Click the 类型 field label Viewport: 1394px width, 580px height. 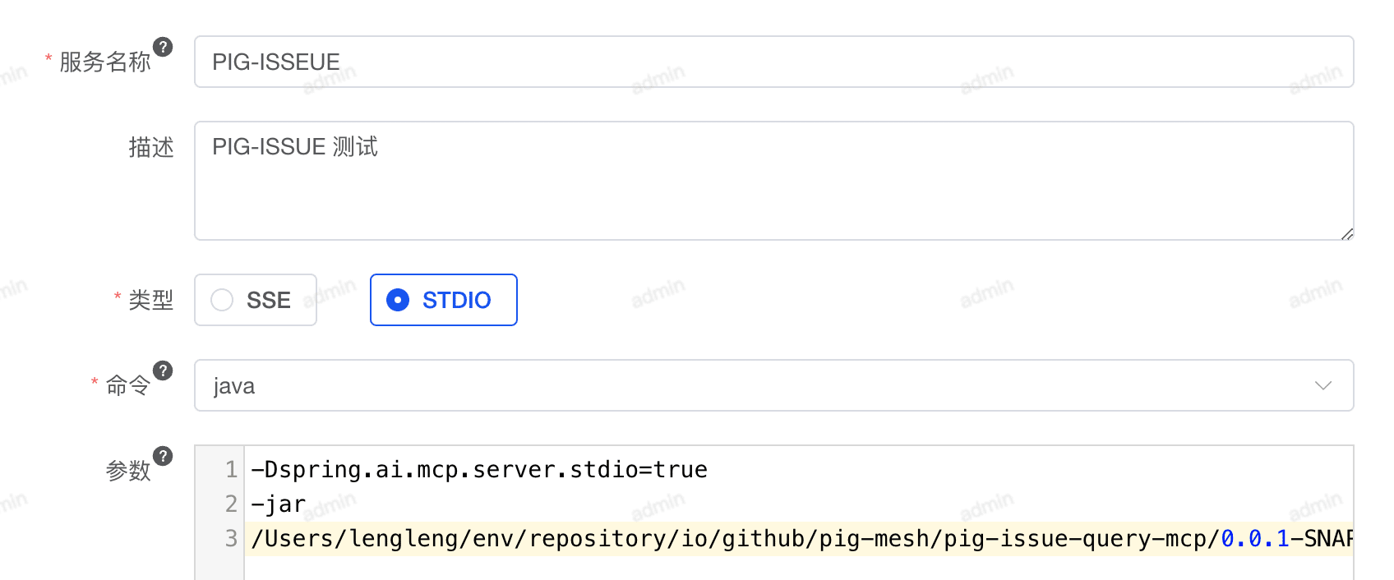(x=151, y=300)
